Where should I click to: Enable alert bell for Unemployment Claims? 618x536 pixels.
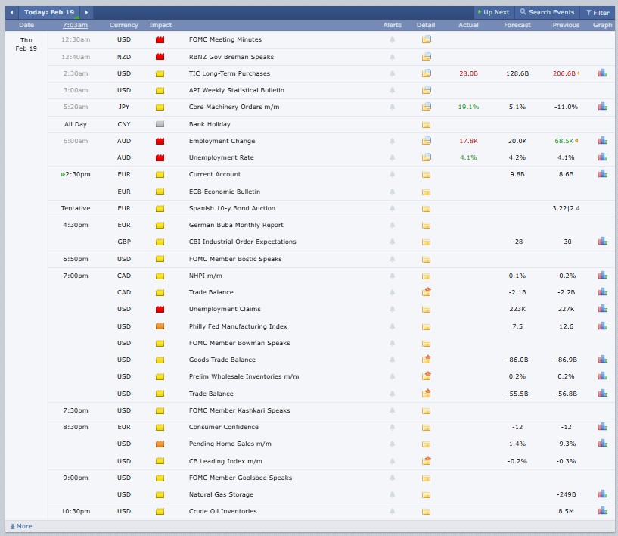pos(392,309)
